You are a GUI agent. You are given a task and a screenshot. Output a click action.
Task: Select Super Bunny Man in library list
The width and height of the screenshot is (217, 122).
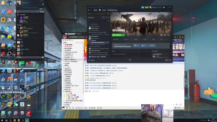[x=95, y=51]
